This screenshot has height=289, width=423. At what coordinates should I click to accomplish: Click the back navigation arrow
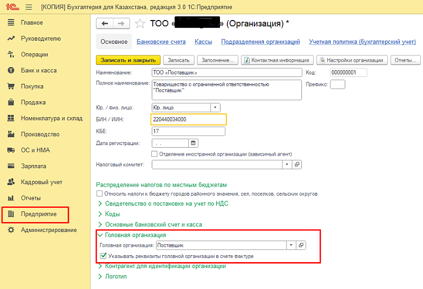[x=105, y=23]
